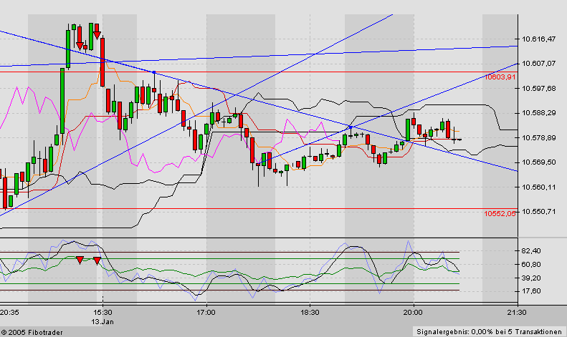The width and height of the screenshot is (567, 337).
Task: Click the earlier red sell arrow on the price chart
Action: pyautogui.click(x=80, y=46)
